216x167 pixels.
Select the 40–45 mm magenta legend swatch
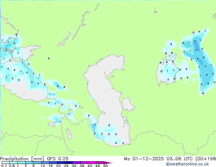[92, 163]
